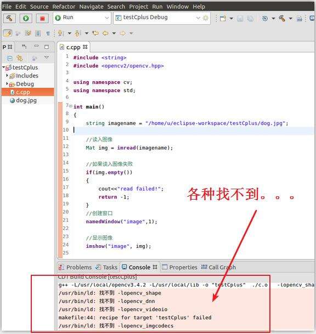The width and height of the screenshot is (316, 334).
Task: Click the New wizard icon
Action: point(223,19)
